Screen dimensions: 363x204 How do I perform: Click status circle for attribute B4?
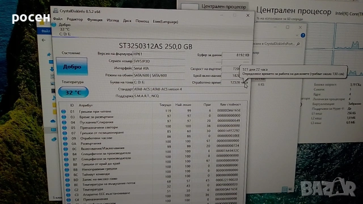click(66, 154)
